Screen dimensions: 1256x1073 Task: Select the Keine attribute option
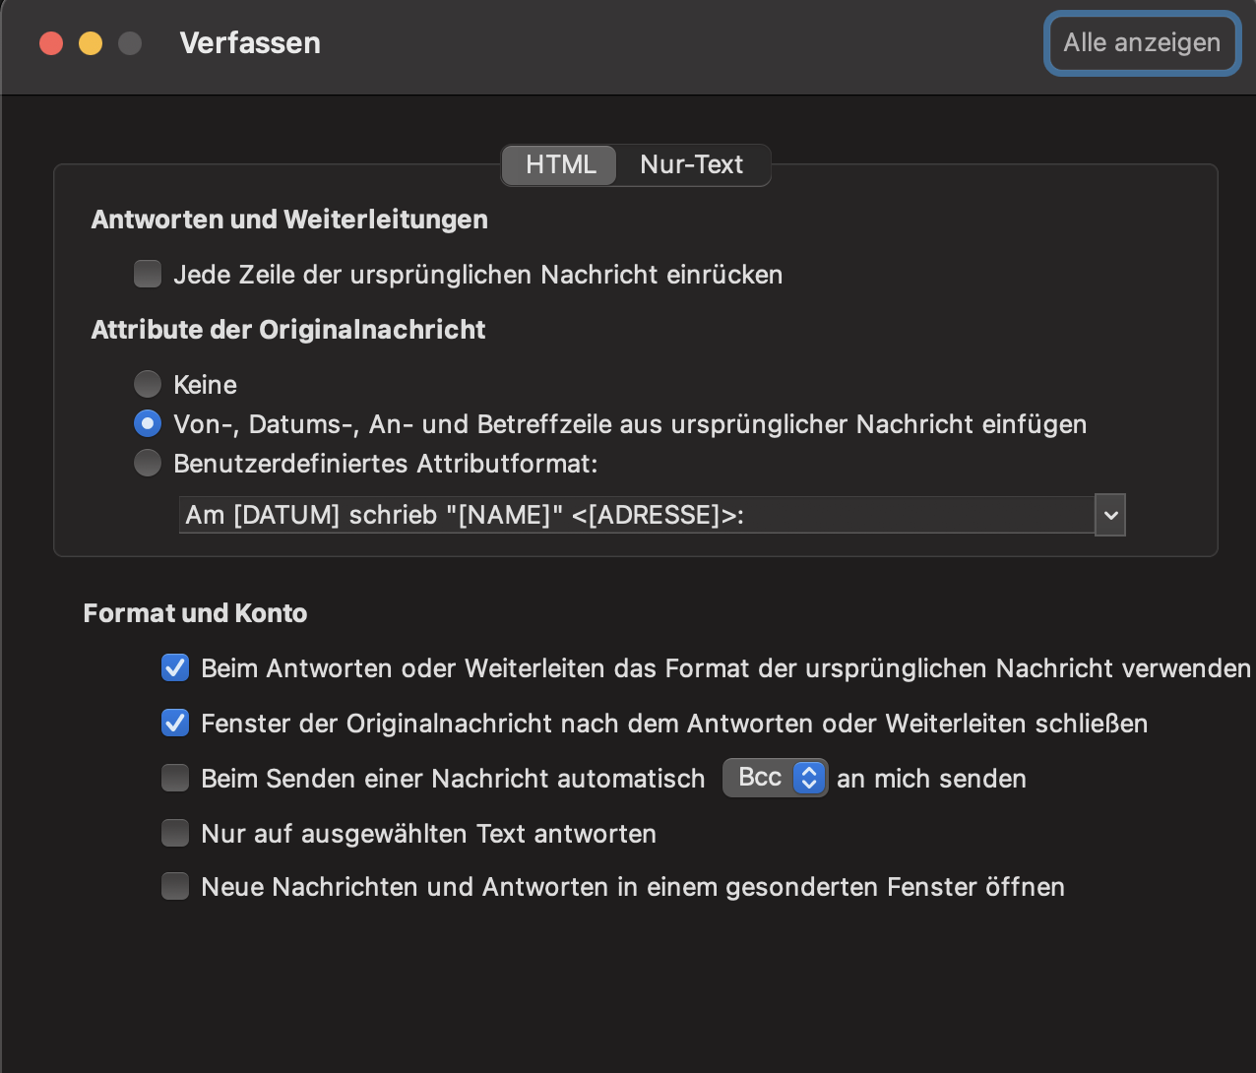point(147,384)
